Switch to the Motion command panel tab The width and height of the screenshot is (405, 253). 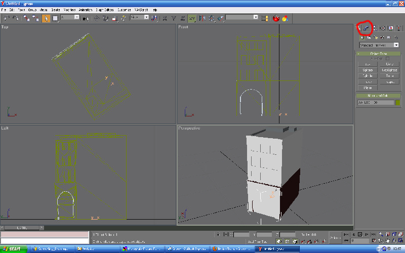383,28
